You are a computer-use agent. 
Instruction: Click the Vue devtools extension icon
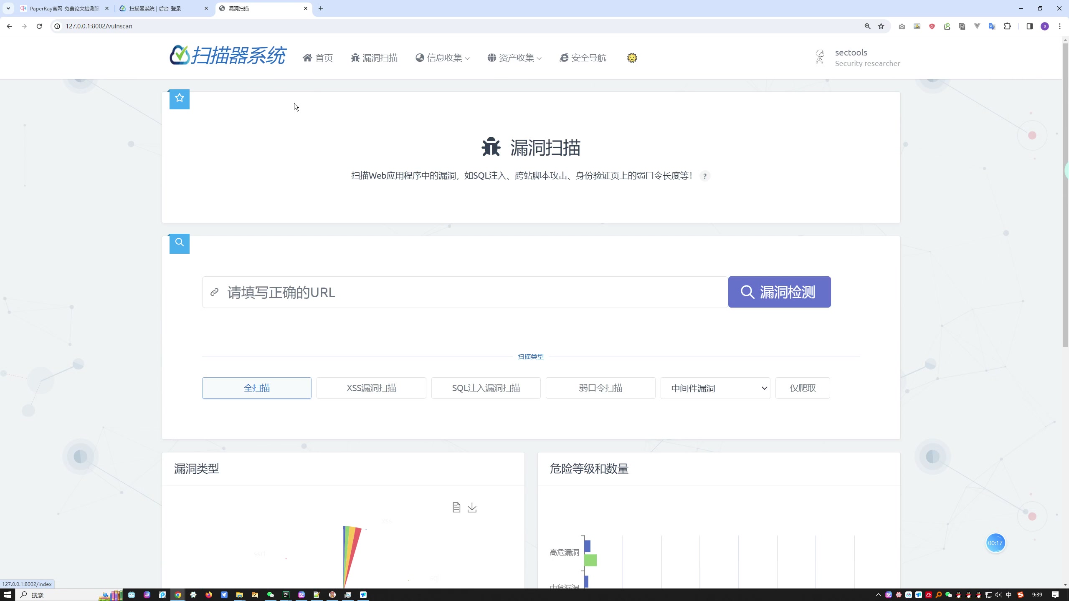977,26
